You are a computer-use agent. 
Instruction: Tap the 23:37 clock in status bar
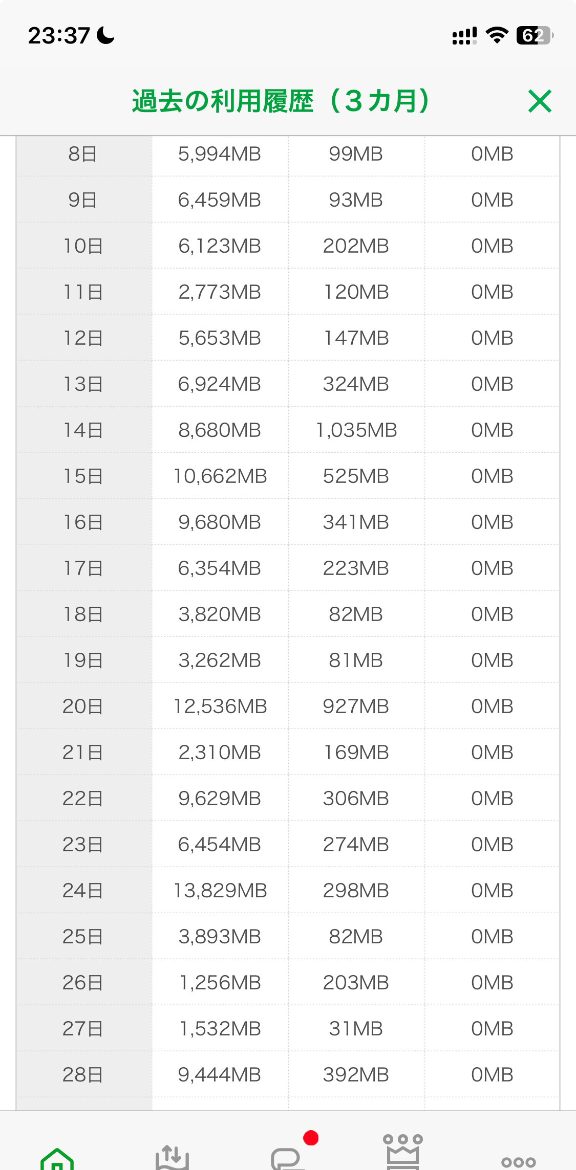pos(59,36)
